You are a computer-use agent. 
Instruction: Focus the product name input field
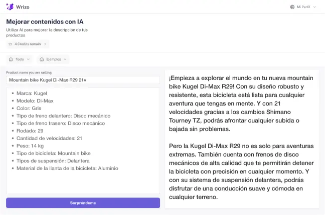(83, 80)
